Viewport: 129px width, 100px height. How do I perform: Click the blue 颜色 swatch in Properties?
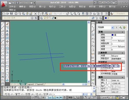tap(112, 35)
